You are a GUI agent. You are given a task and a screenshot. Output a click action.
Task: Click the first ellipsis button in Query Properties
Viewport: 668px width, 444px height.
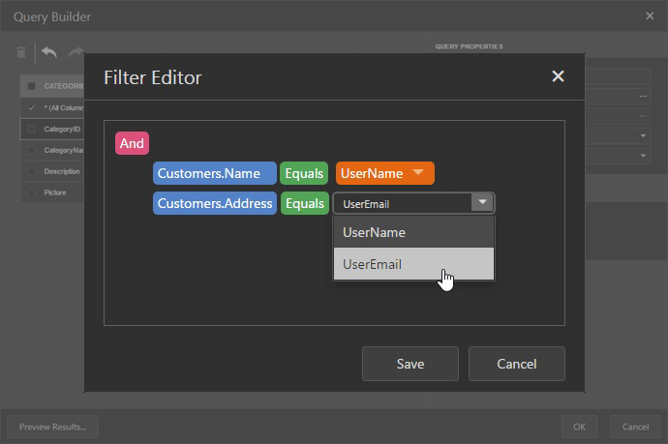click(643, 96)
